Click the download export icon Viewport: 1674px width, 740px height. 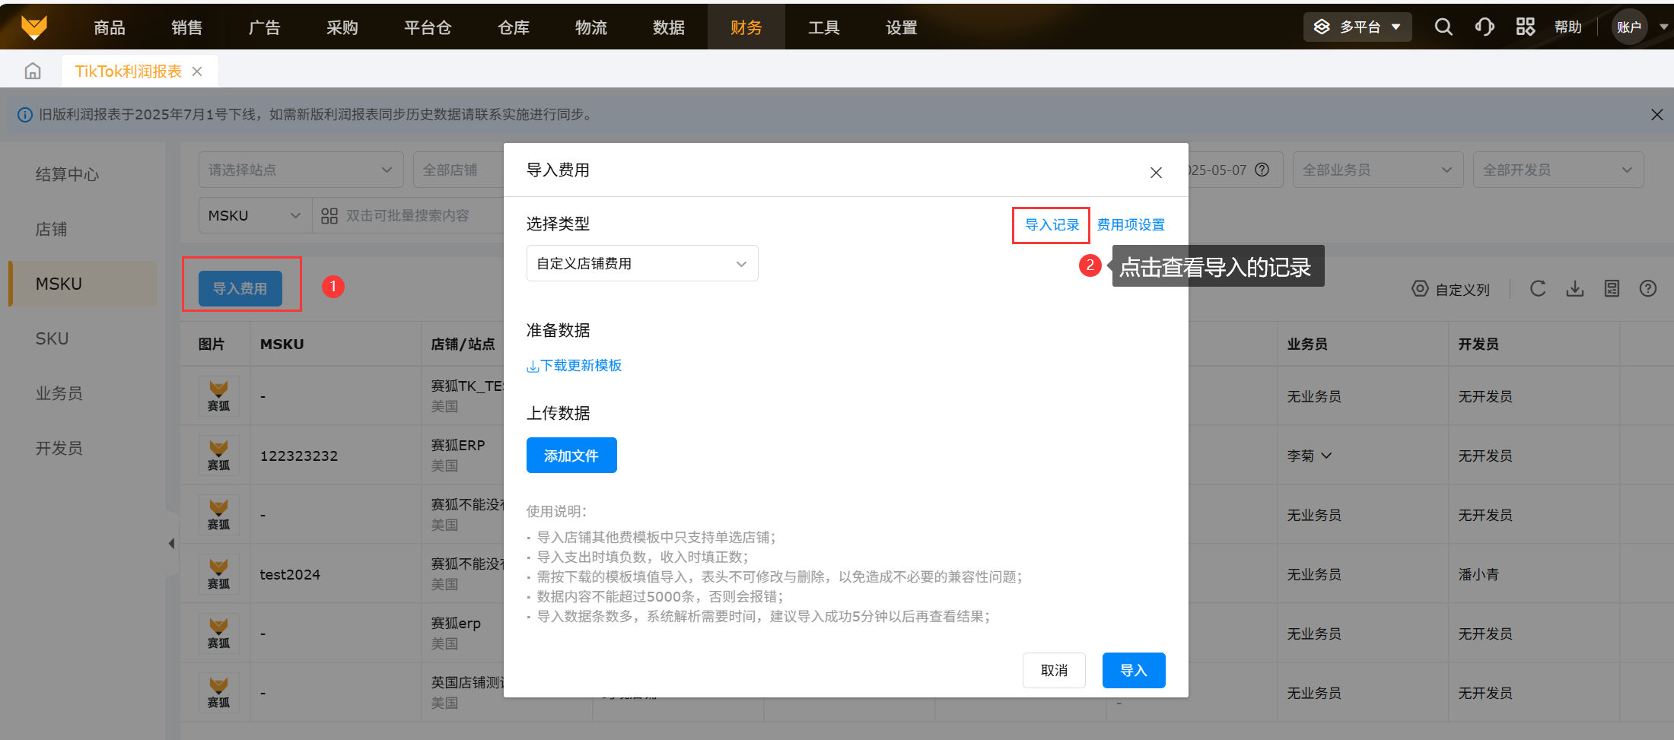1575,289
